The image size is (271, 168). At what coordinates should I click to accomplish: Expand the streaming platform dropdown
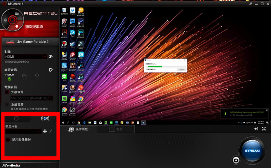click(23, 131)
